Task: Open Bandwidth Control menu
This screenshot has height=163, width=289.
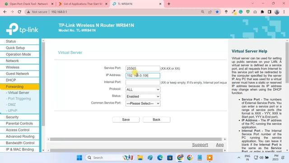Action: (19, 143)
